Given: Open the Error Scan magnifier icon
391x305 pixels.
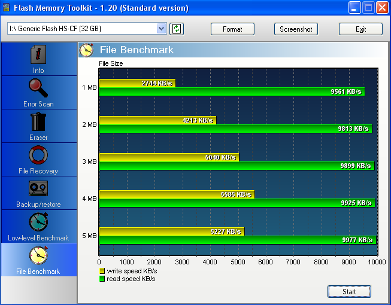Looking at the screenshot, I should [38, 88].
